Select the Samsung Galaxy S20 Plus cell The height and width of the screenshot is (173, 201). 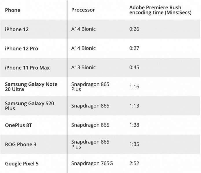(29, 106)
